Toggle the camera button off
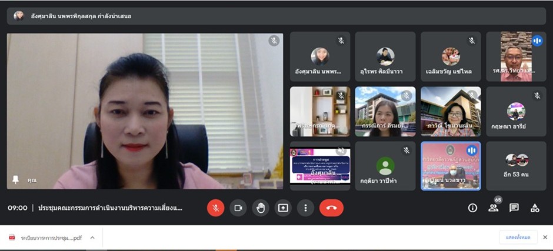Viewport: 553px width, 251px height. tap(238, 208)
